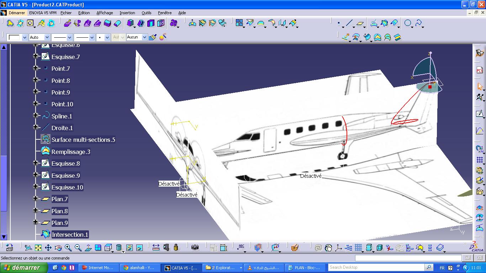
Task: Click the Painter brush icon in graphic properties
Action: pos(153,37)
